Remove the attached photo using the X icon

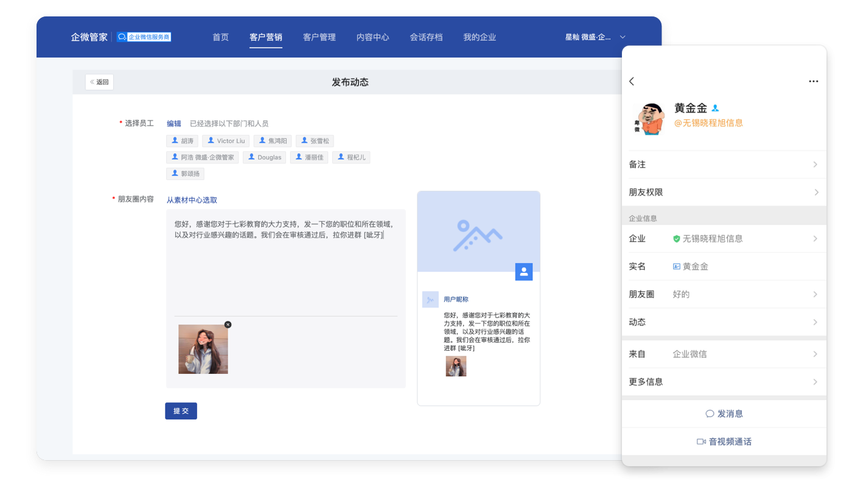[x=228, y=325]
